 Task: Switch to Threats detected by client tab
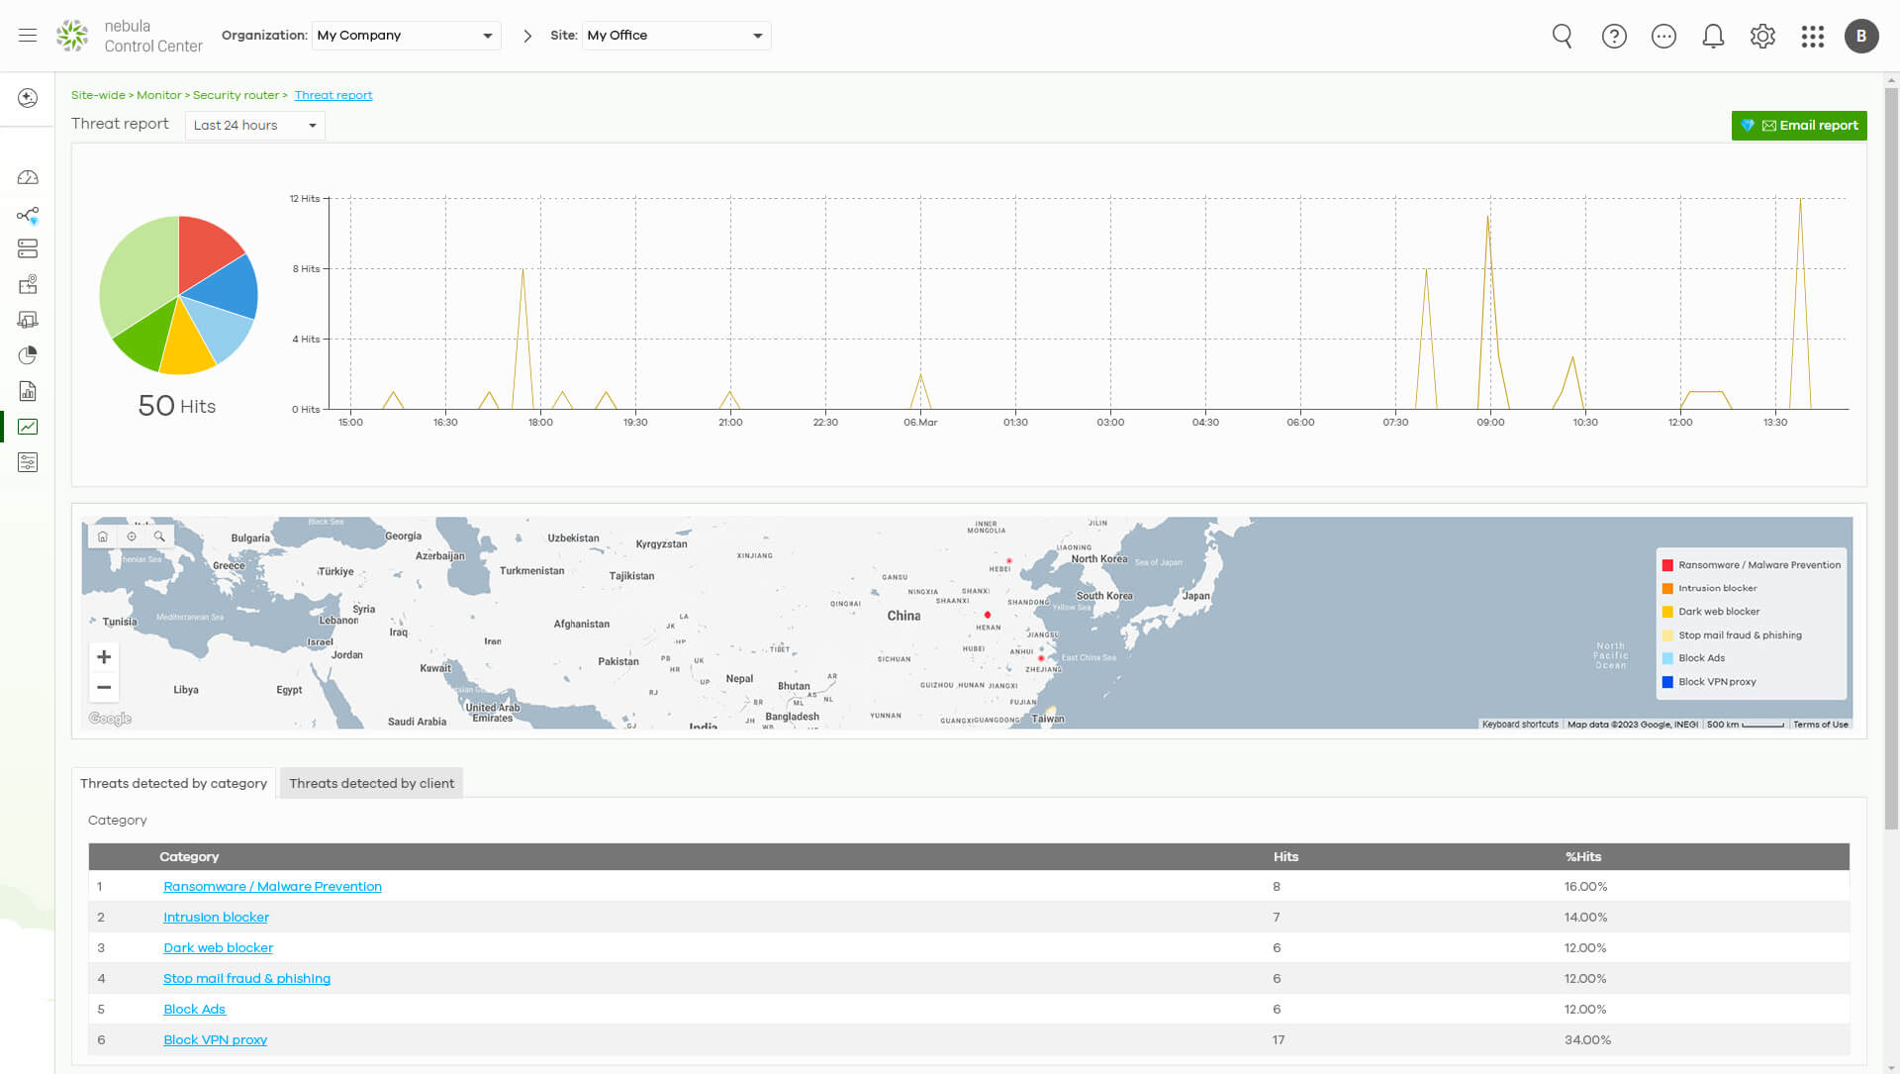[x=371, y=783]
